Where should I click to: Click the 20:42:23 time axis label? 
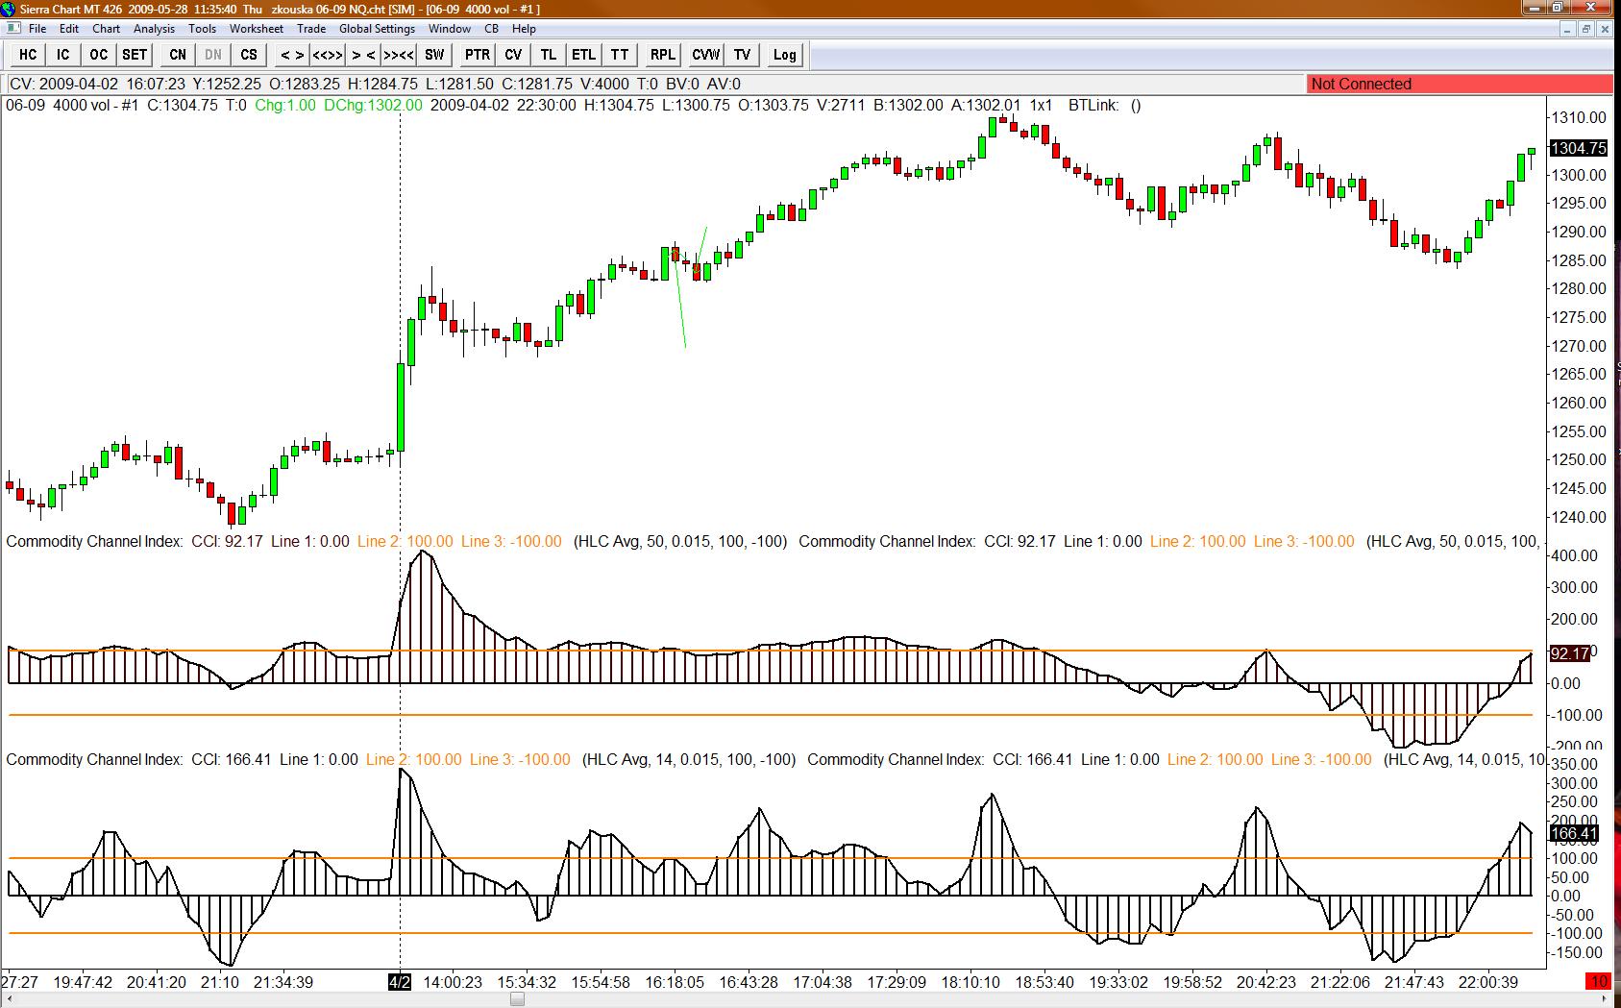click(x=1265, y=982)
